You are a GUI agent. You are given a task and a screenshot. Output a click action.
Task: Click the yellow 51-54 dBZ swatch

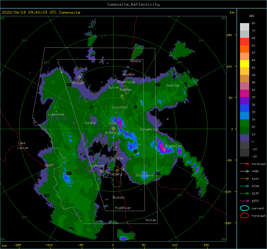244,64
